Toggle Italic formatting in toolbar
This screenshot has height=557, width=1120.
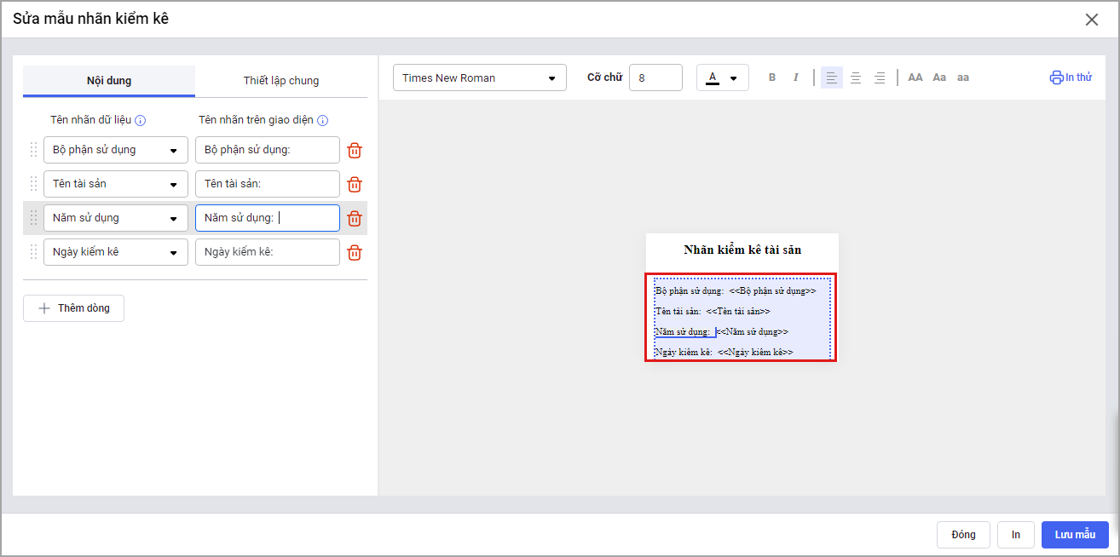[796, 78]
